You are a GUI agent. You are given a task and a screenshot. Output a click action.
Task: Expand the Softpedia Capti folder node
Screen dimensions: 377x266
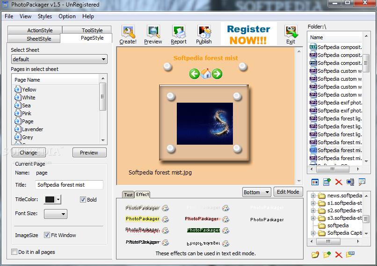click(x=313, y=233)
